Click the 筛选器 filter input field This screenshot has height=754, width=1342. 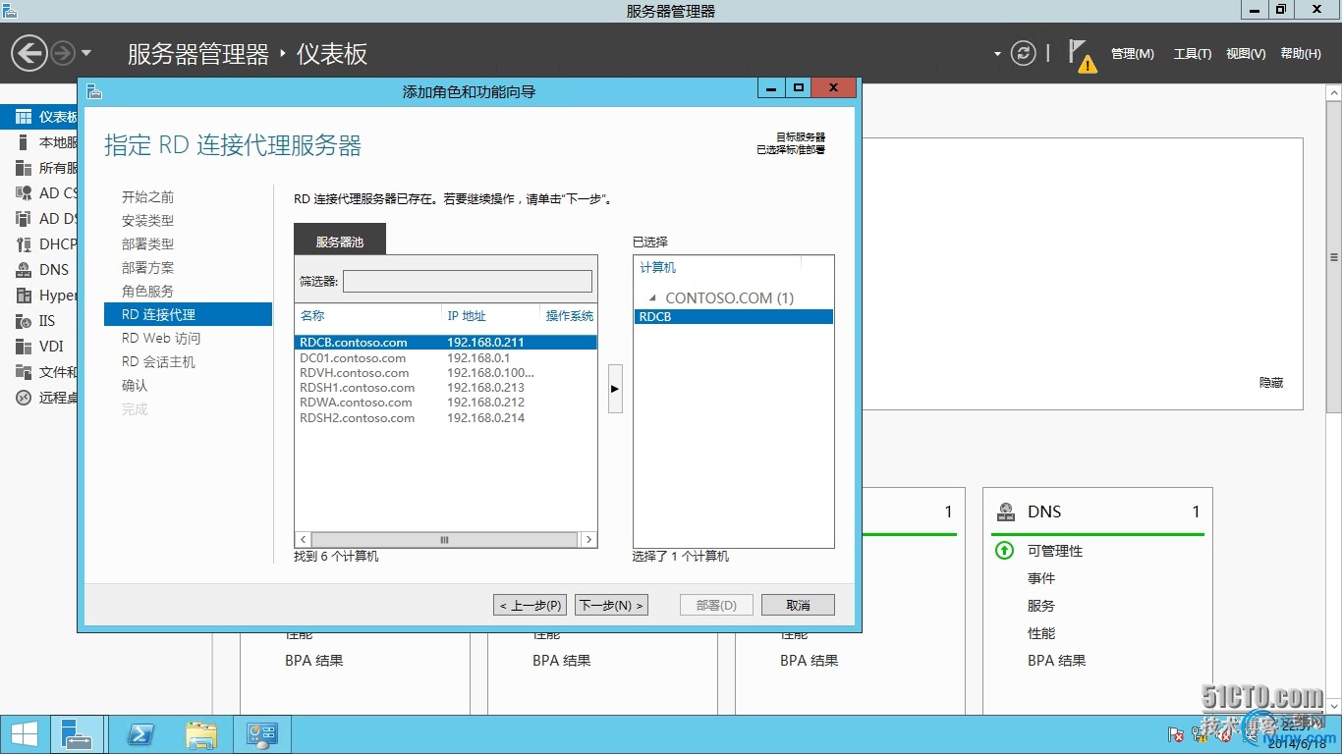468,282
